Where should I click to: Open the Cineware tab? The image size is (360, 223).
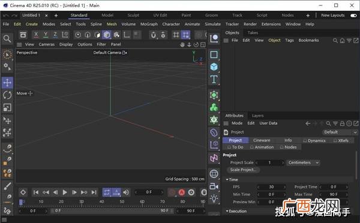point(262,140)
